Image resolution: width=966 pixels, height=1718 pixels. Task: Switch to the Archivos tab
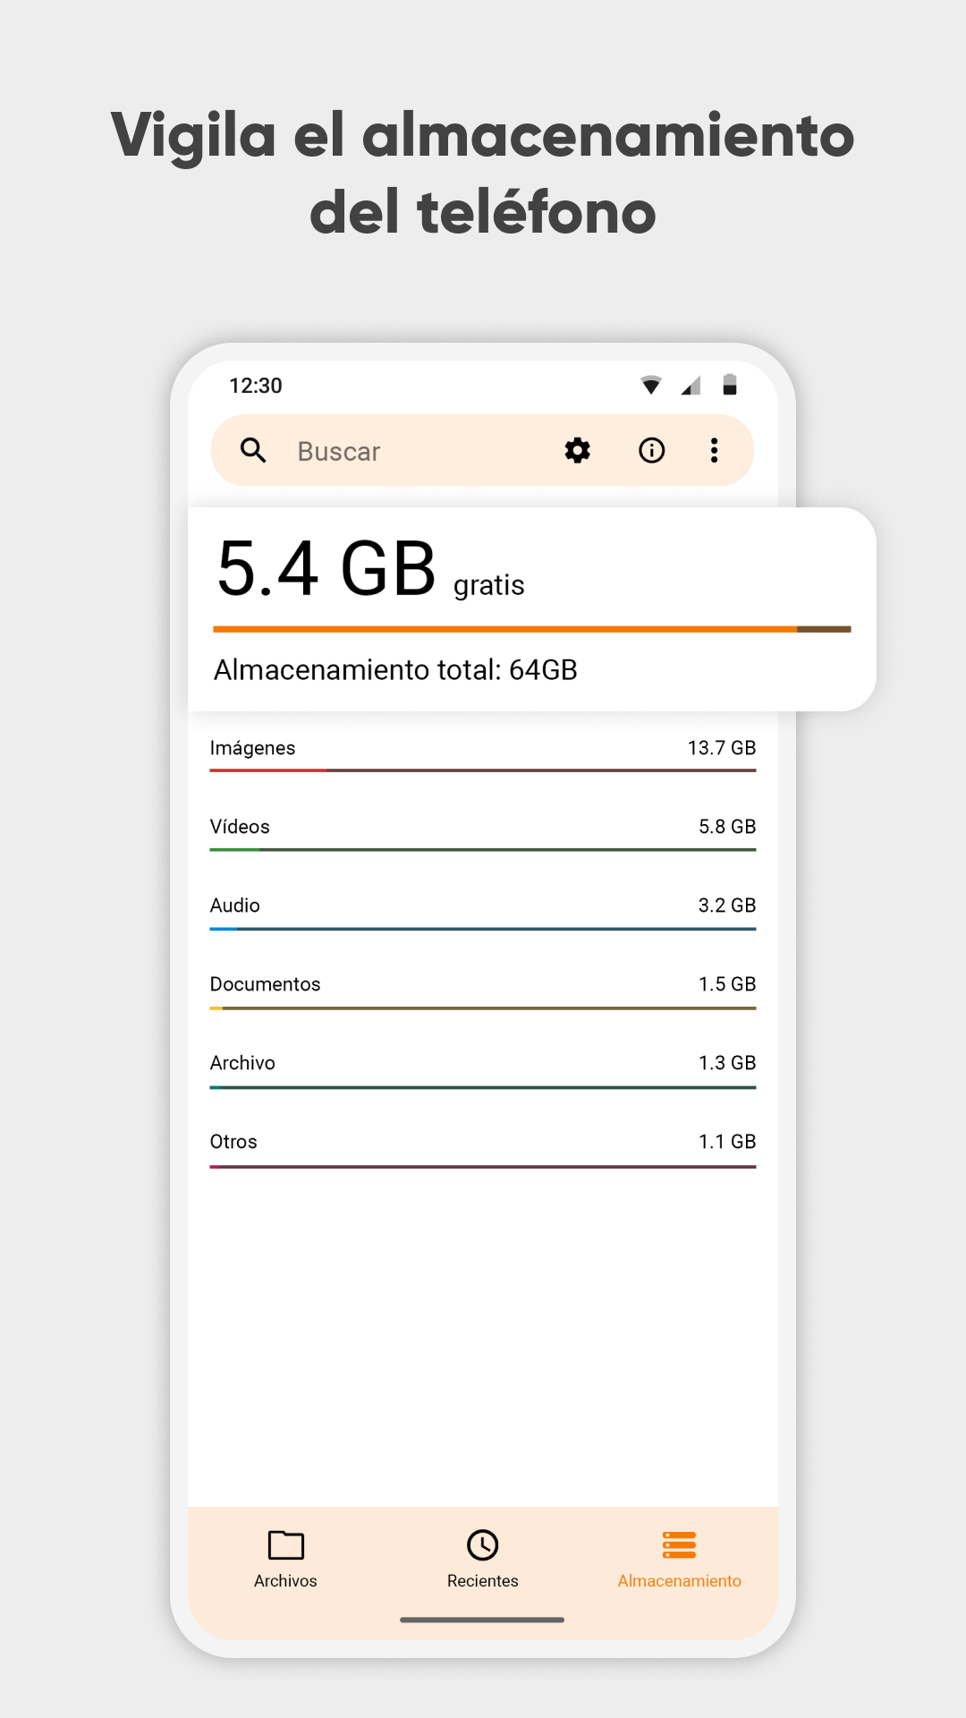pos(286,1559)
